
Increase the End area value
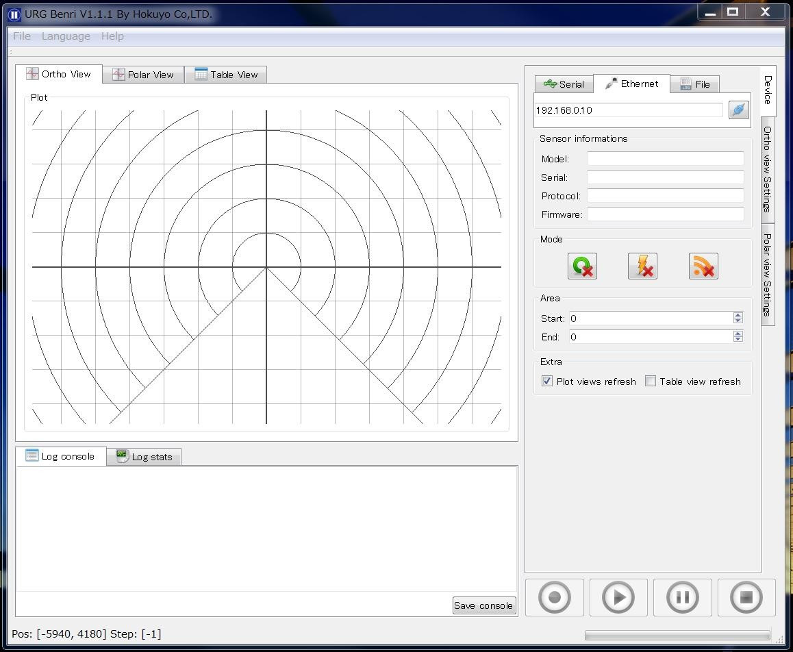[x=738, y=334]
